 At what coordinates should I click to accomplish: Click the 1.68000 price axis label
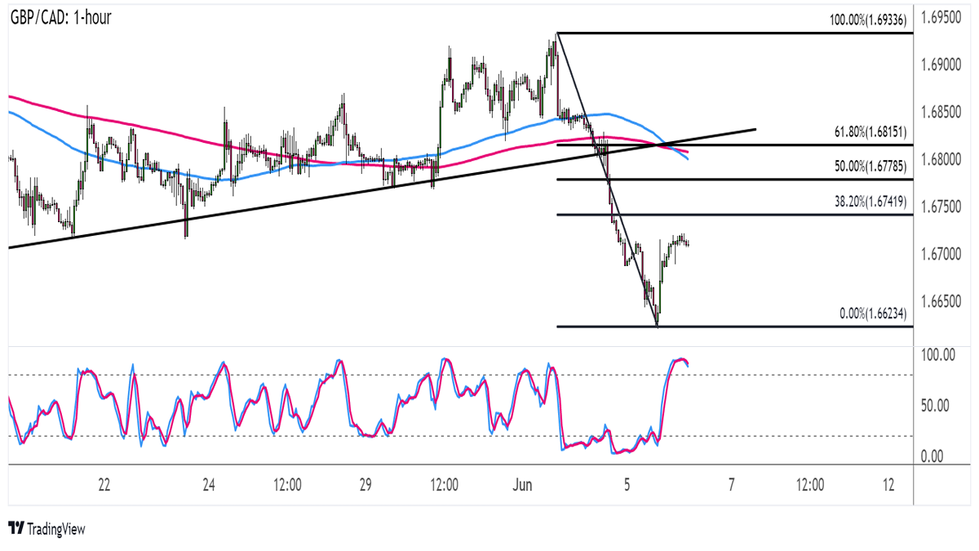coord(943,160)
